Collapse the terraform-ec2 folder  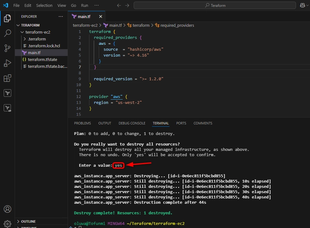(x=22, y=32)
